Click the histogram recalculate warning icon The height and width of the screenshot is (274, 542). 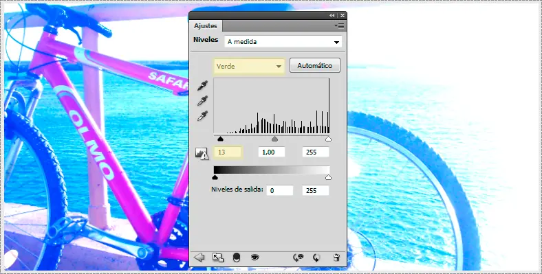pos(202,153)
